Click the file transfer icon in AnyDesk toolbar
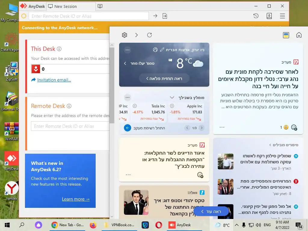 pos(165,16)
